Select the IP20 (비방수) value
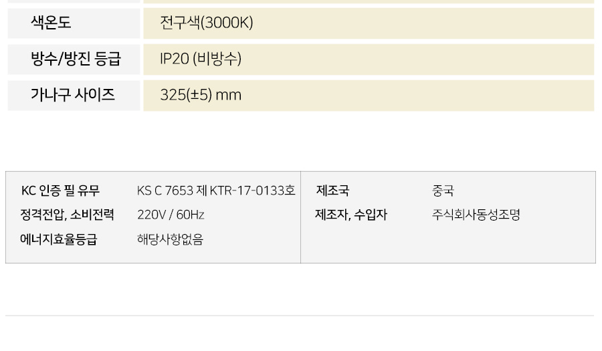The image size is (602, 351). coord(201,59)
